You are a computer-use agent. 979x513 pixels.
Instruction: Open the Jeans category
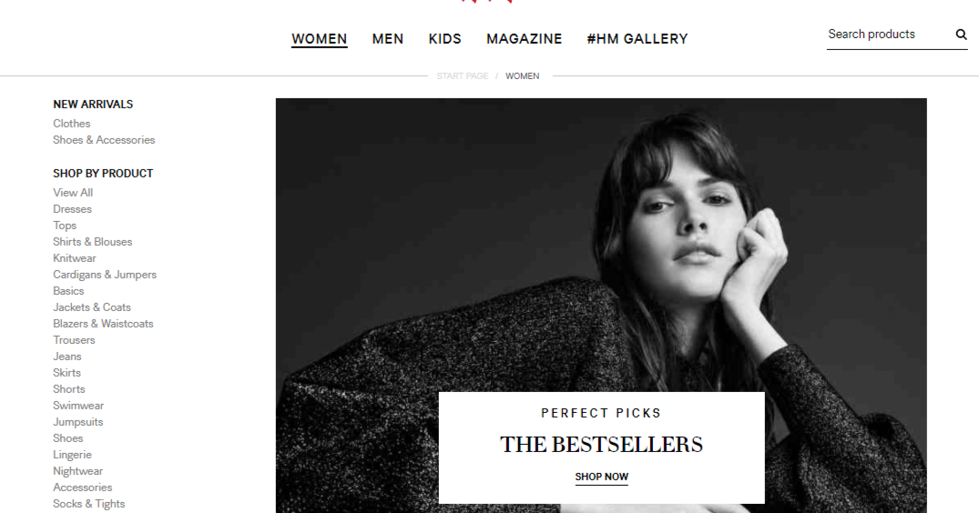(67, 356)
